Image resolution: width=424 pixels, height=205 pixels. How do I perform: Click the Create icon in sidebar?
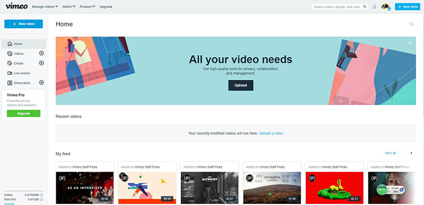pos(10,63)
